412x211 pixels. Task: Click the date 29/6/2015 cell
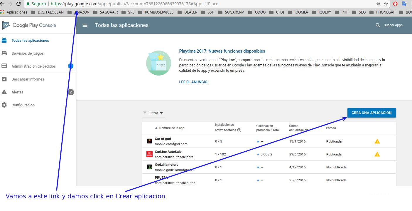[x=297, y=154]
